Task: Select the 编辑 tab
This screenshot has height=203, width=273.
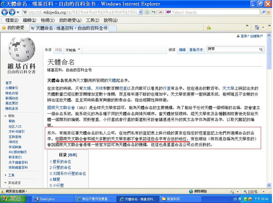Action: coord(182,50)
